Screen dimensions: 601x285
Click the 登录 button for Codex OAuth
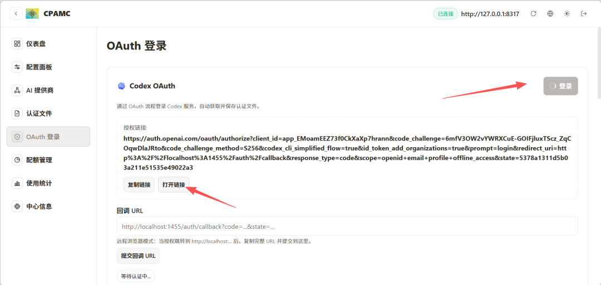(560, 86)
